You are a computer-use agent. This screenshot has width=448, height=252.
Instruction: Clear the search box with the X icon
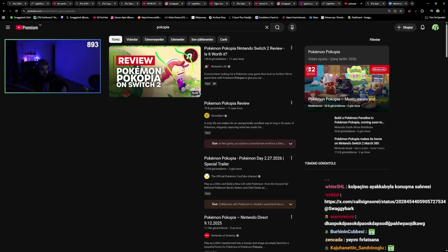pyautogui.click(x=267, y=27)
